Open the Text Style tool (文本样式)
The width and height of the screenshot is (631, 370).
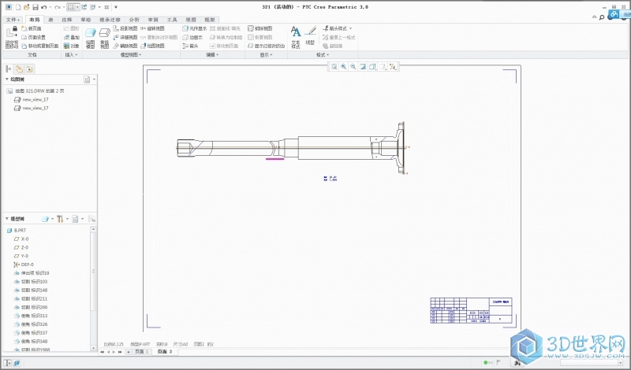[x=296, y=37]
